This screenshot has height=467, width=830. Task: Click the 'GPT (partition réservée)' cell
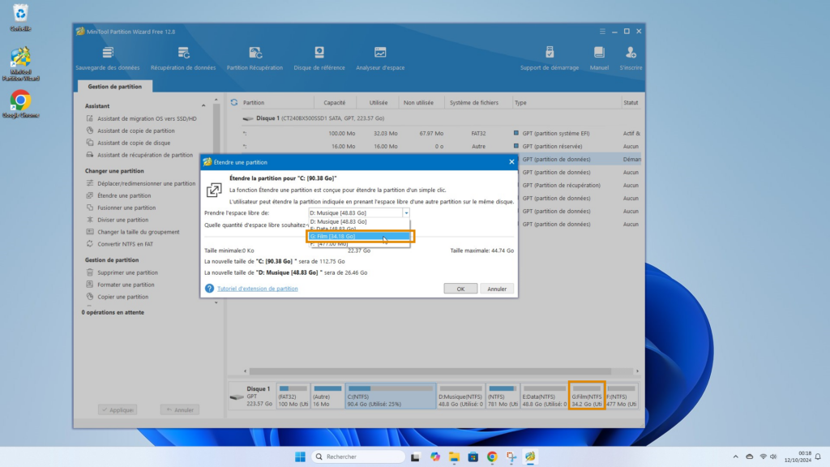click(552, 146)
